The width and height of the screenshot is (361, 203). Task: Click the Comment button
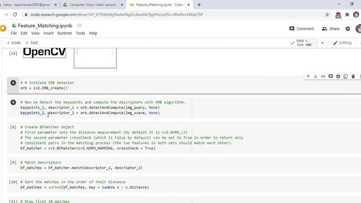click(x=302, y=29)
